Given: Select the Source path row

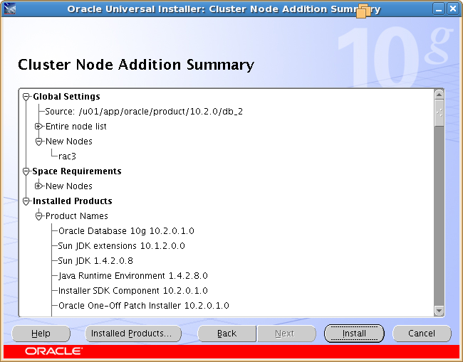Looking at the screenshot, I should click(144, 112).
